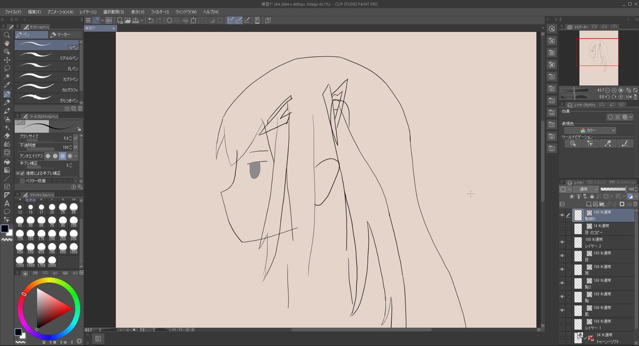639x346 pixels.
Task: Delete sub tool with trash icon
Action: point(80,109)
